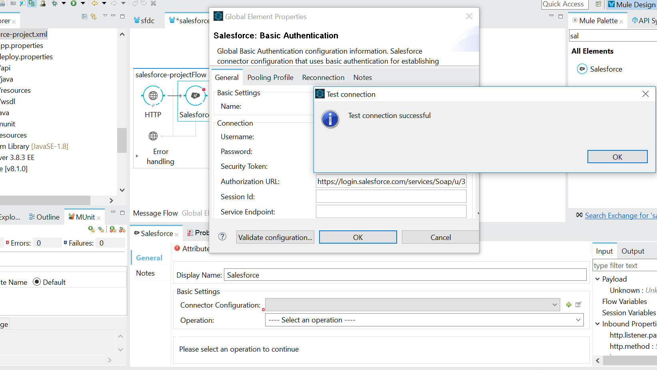The width and height of the screenshot is (657, 370).
Task: Switch to the Outline tab
Action: pos(44,217)
